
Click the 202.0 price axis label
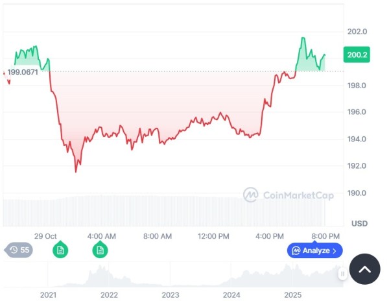click(x=357, y=31)
